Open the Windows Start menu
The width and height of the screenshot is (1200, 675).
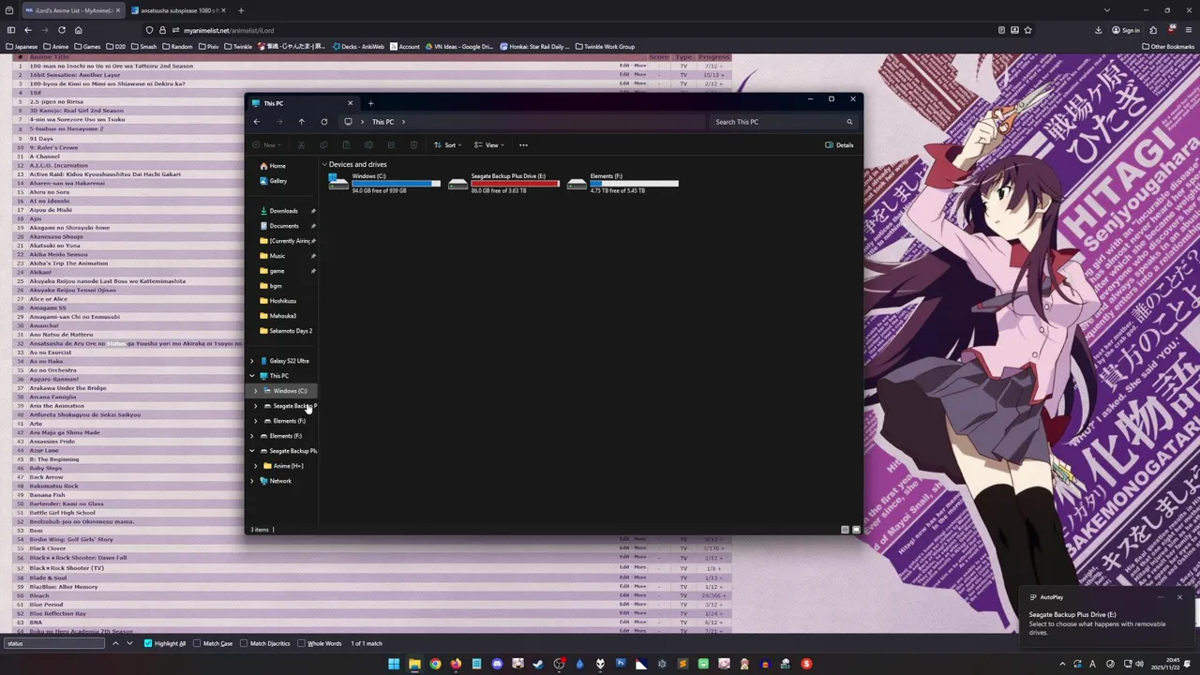394,664
